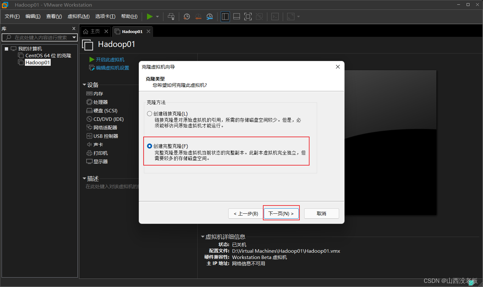Select 创建链接克隆(L) radio button
Viewport: 483px width, 287px height.
150,114
